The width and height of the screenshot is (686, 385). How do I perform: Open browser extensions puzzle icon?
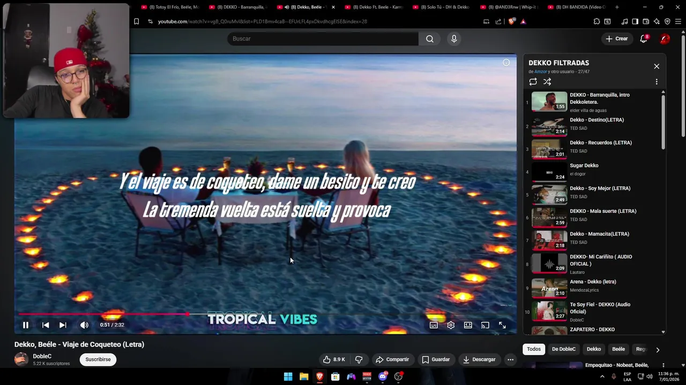tap(596, 21)
